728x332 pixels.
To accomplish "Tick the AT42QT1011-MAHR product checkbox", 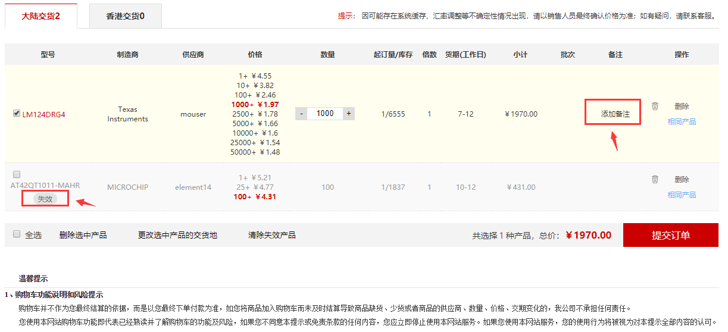I will (17, 174).
